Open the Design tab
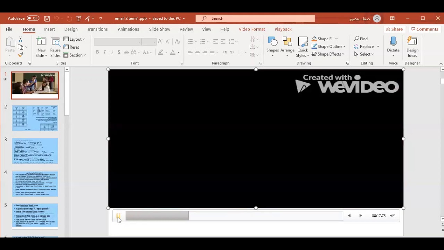Image resolution: width=444 pixels, height=250 pixels. pos(71,29)
